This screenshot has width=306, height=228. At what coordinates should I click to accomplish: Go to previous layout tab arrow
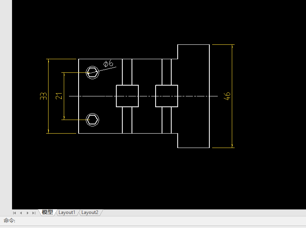point(21,213)
